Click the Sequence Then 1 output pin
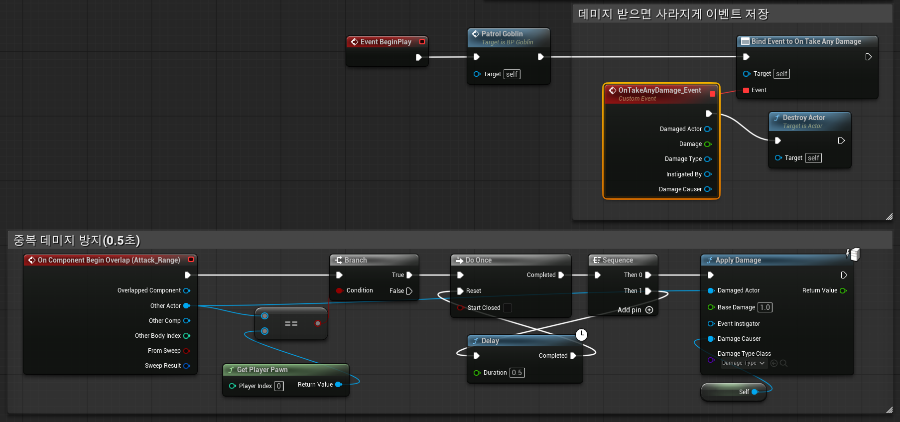The height and width of the screenshot is (422, 900). 648,291
